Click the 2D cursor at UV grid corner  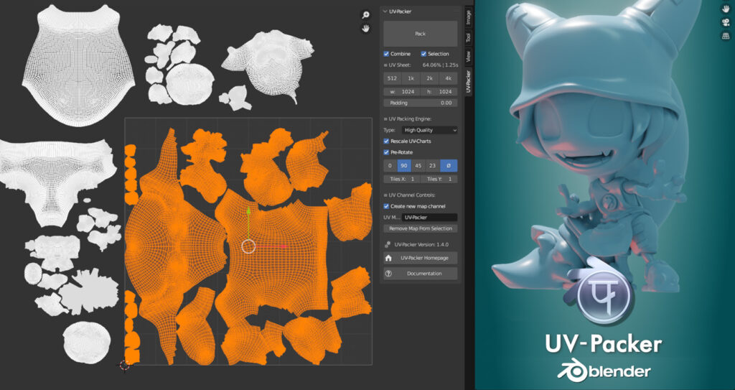[x=125, y=365]
